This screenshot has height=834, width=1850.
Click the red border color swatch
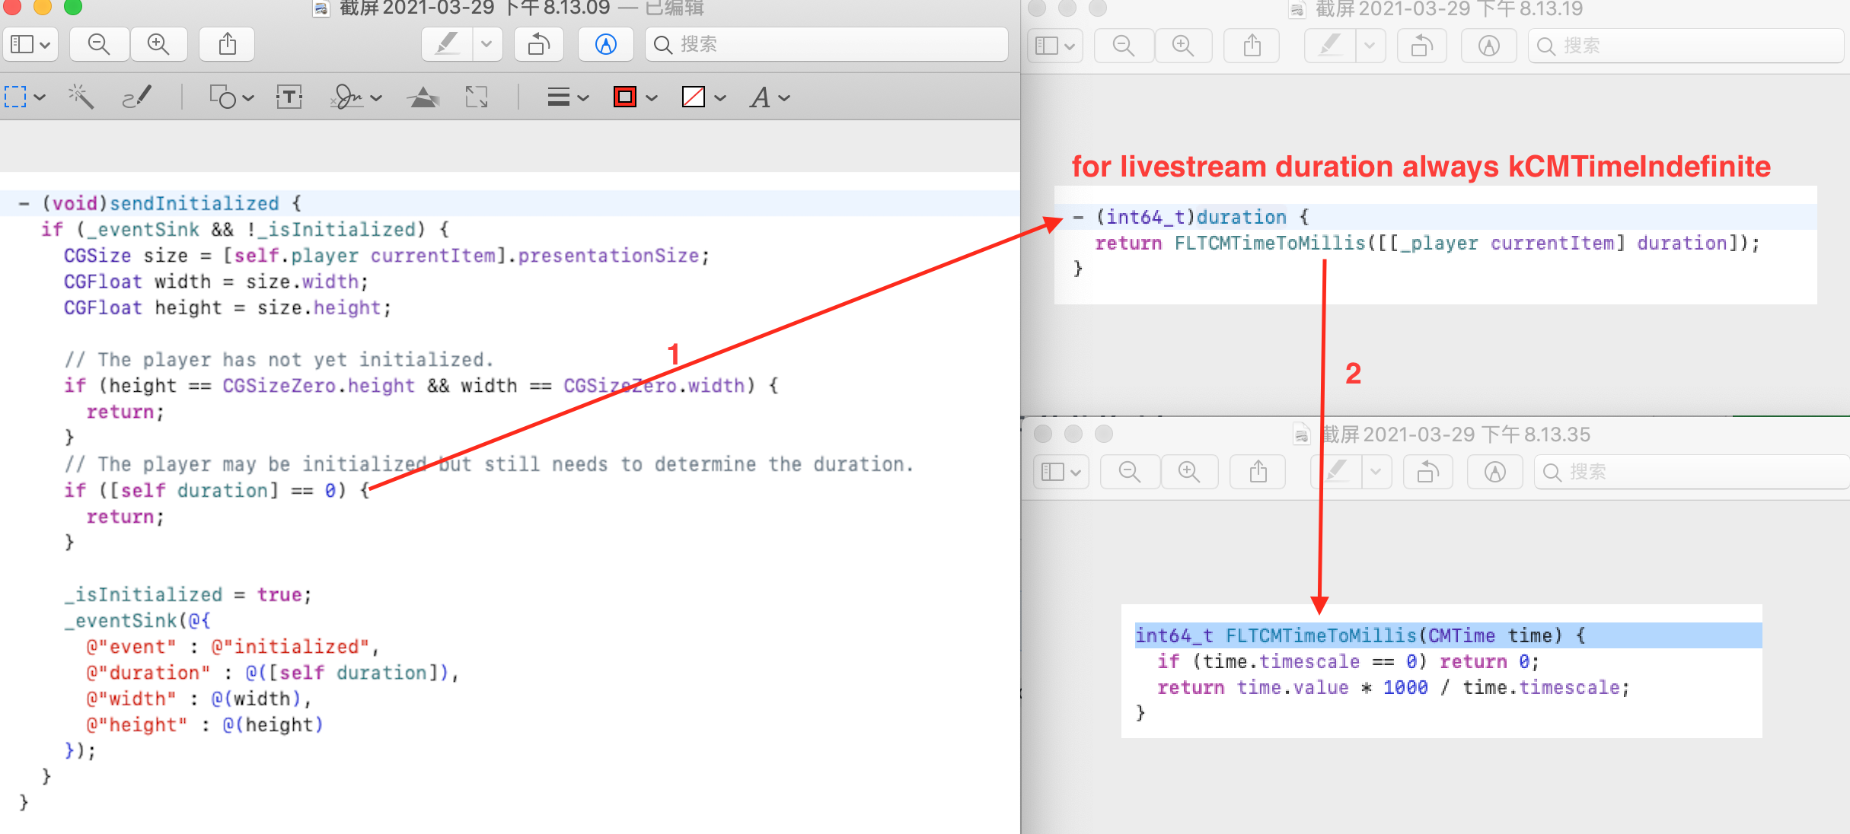pos(624,97)
